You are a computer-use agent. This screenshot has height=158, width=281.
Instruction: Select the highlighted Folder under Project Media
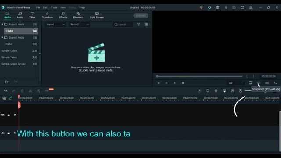(21, 31)
